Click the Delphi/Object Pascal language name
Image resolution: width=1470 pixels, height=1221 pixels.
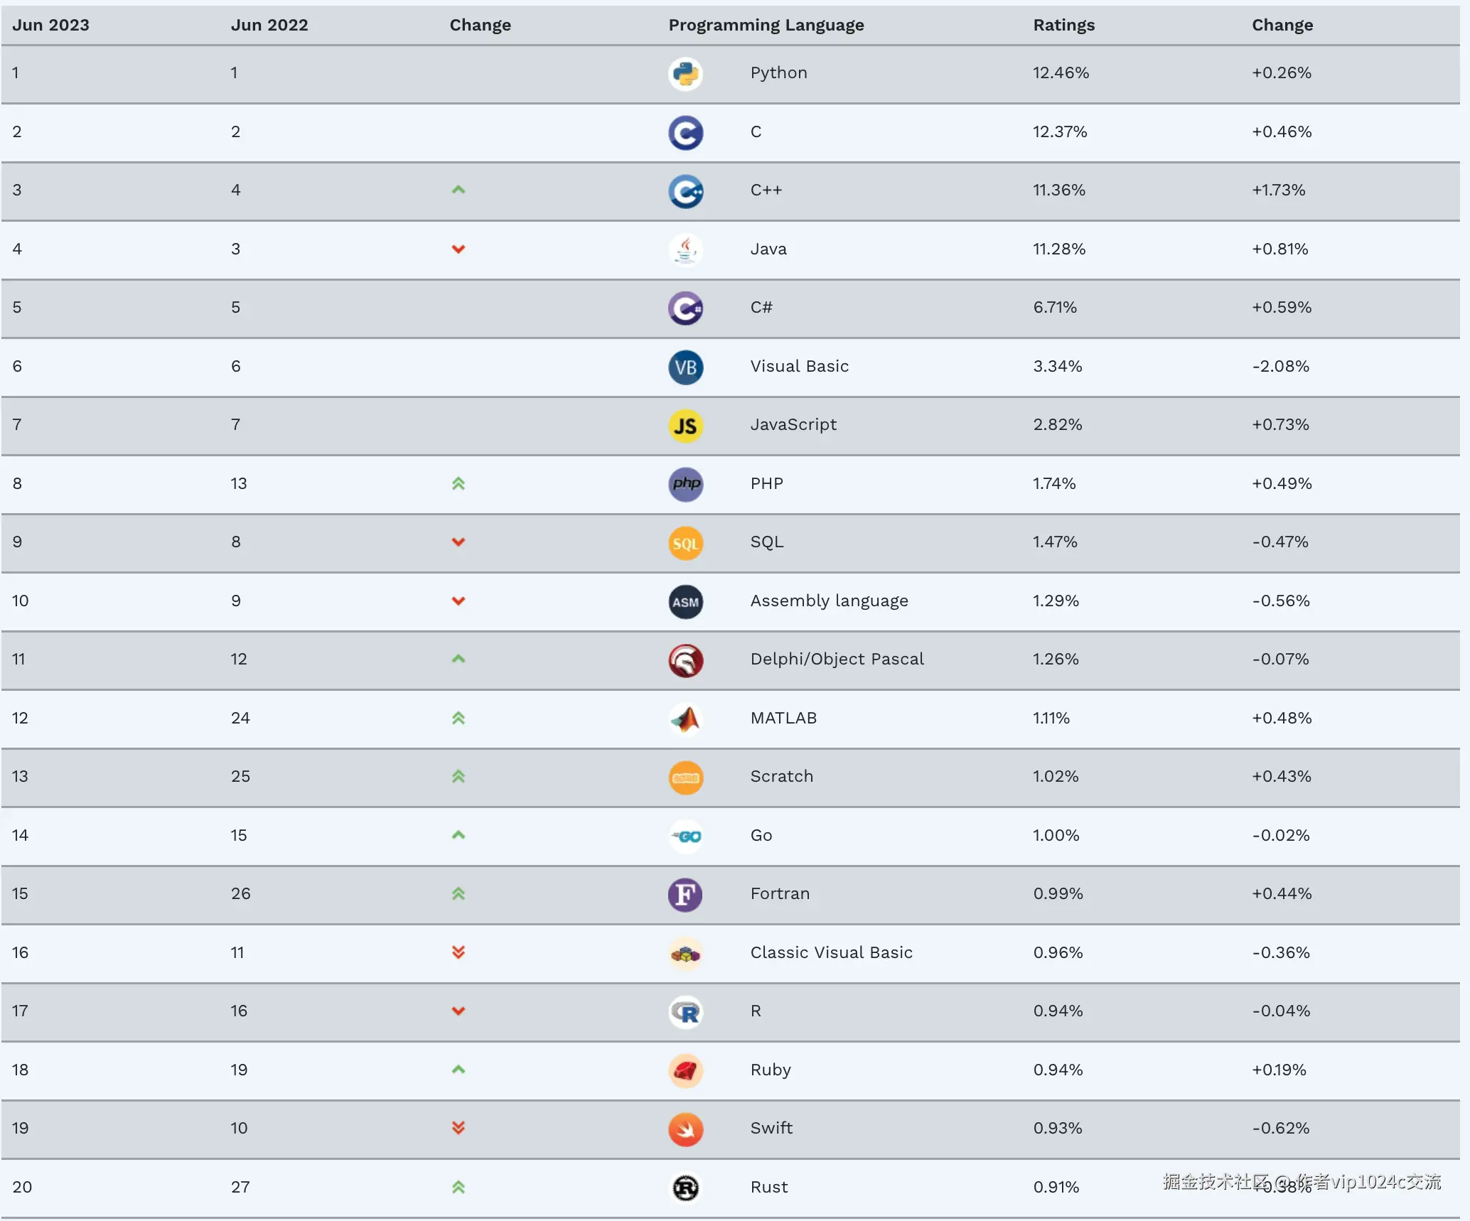coord(837,659)
